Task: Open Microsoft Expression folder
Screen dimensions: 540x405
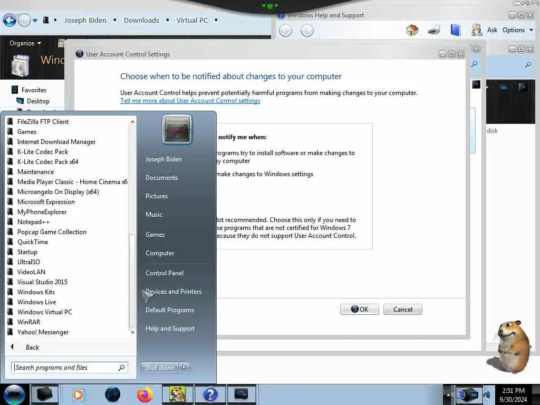Action: (46, 202)
